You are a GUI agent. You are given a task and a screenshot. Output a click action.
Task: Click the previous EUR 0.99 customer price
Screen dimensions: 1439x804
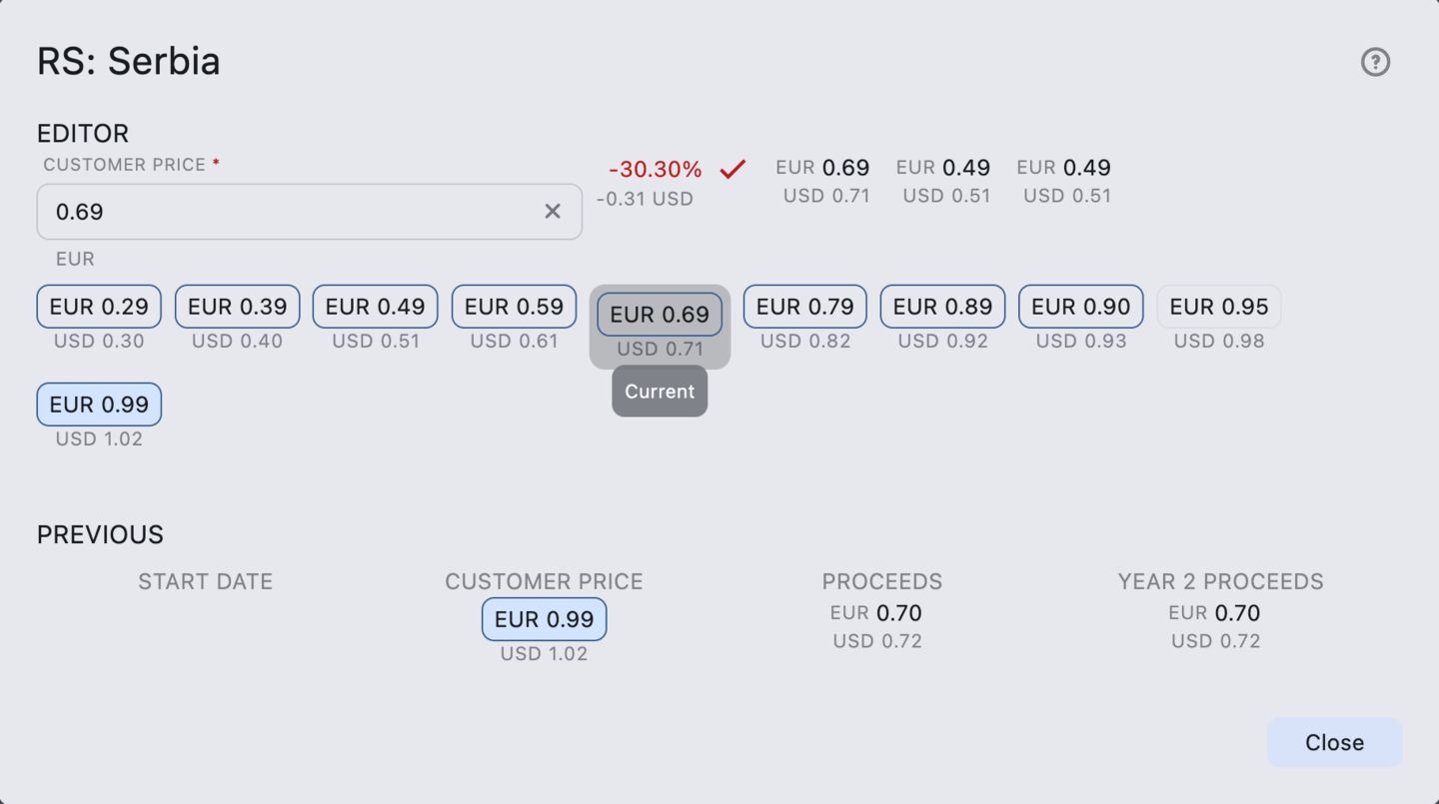click(x=544, y=619)
